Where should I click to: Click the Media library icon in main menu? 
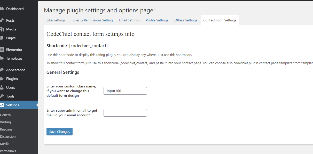tap(2, 29)
